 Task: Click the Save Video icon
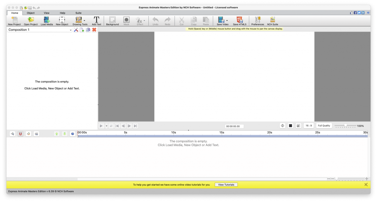[221, 20]
